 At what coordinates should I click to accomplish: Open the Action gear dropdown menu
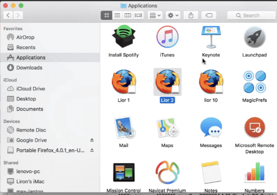point(173,15)
